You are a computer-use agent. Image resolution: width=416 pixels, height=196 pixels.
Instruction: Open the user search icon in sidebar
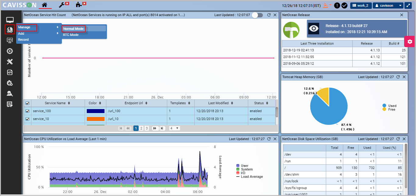point(10,94)
